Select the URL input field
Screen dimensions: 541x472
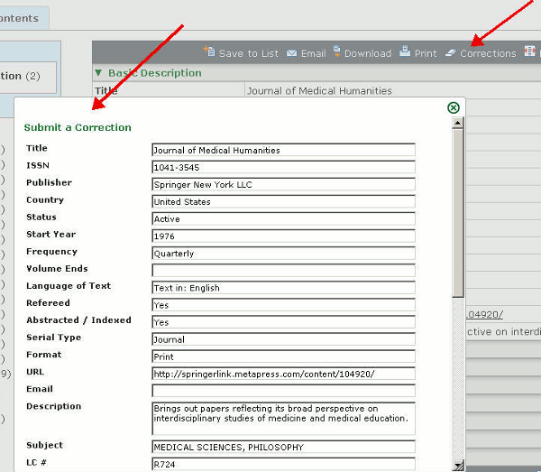(x=283, y=374)
